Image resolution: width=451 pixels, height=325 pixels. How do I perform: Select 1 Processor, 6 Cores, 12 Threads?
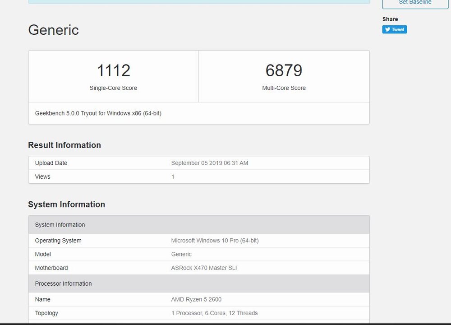pyautogui.click(x=214, y=313)
